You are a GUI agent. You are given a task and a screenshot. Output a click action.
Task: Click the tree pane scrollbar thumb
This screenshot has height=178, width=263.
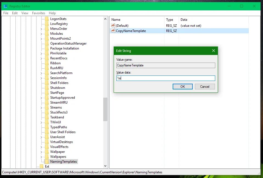tap(105, 109)
